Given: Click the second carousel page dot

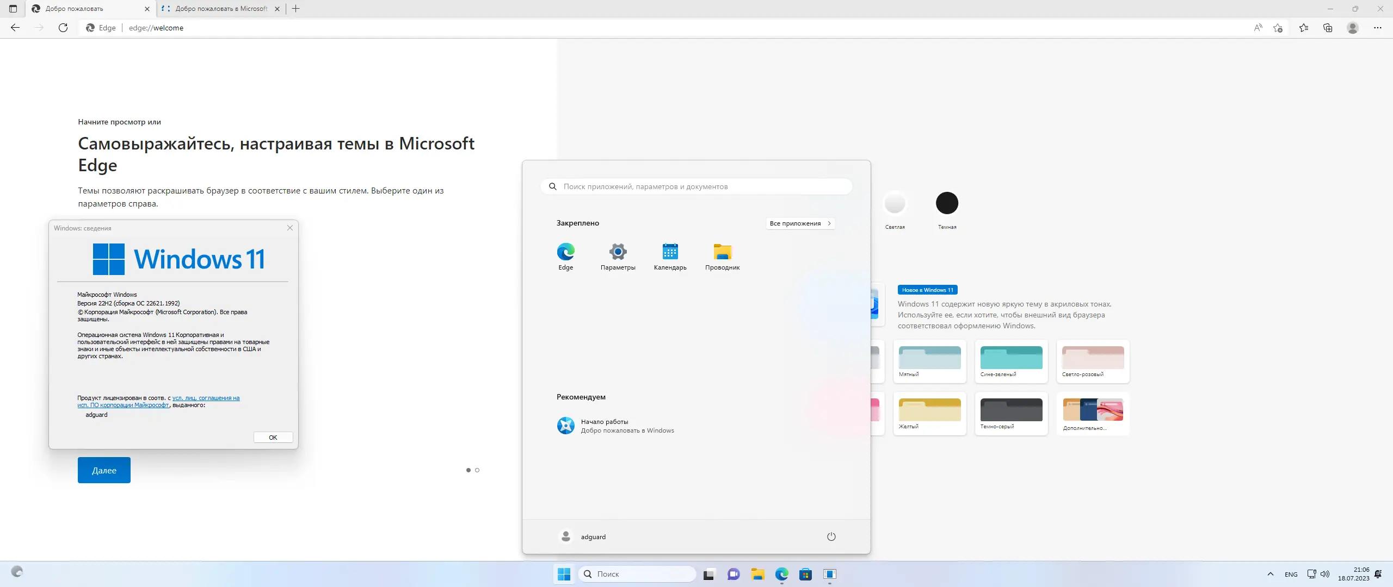Looking at the screenshot, I should [x=477, y=470].
